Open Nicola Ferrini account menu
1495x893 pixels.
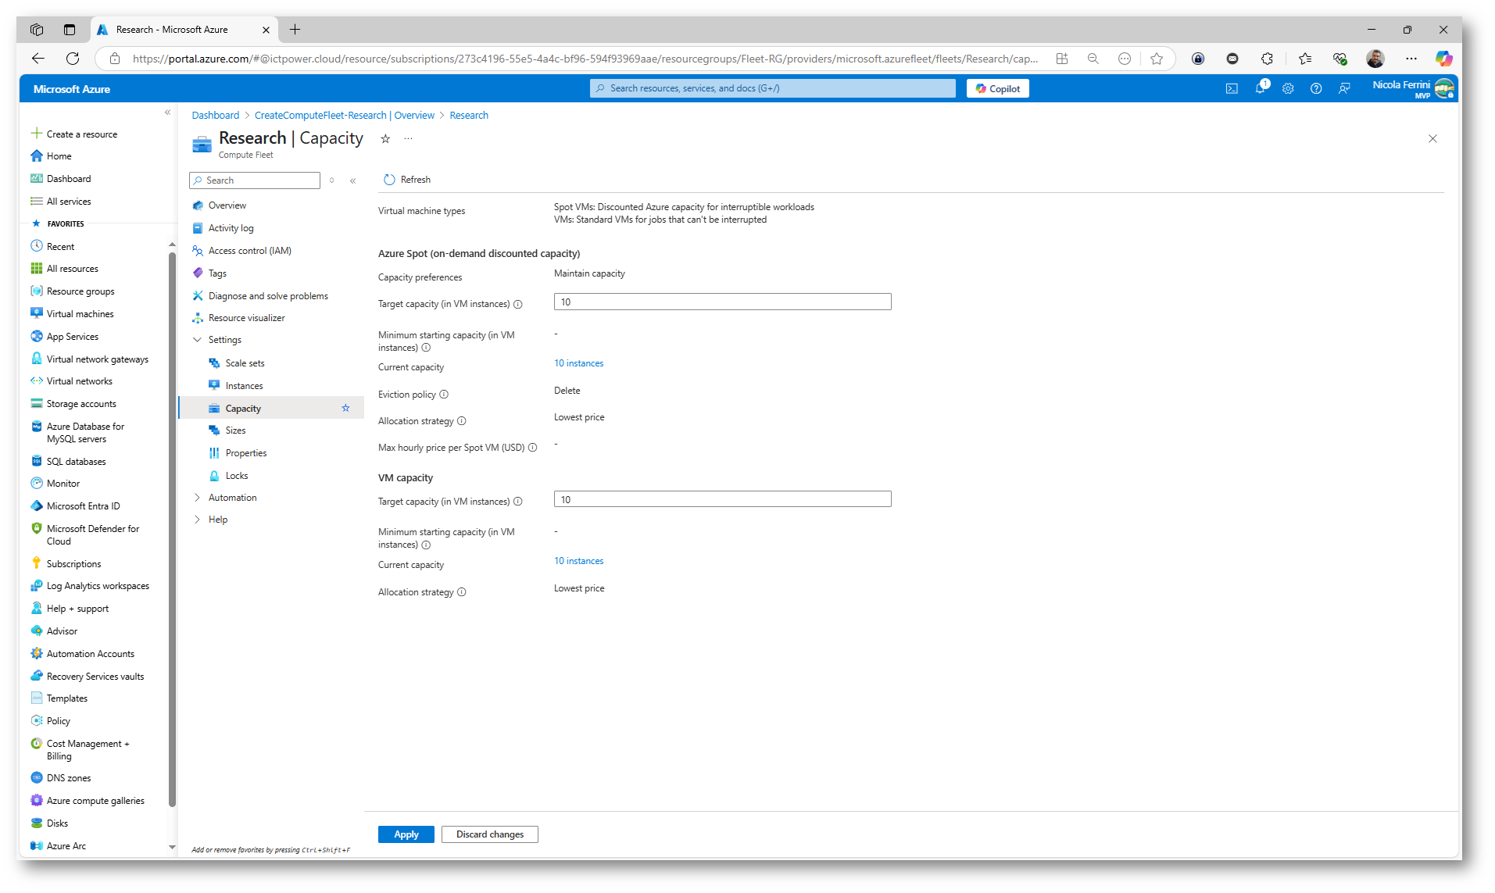tap(1413, 88)
